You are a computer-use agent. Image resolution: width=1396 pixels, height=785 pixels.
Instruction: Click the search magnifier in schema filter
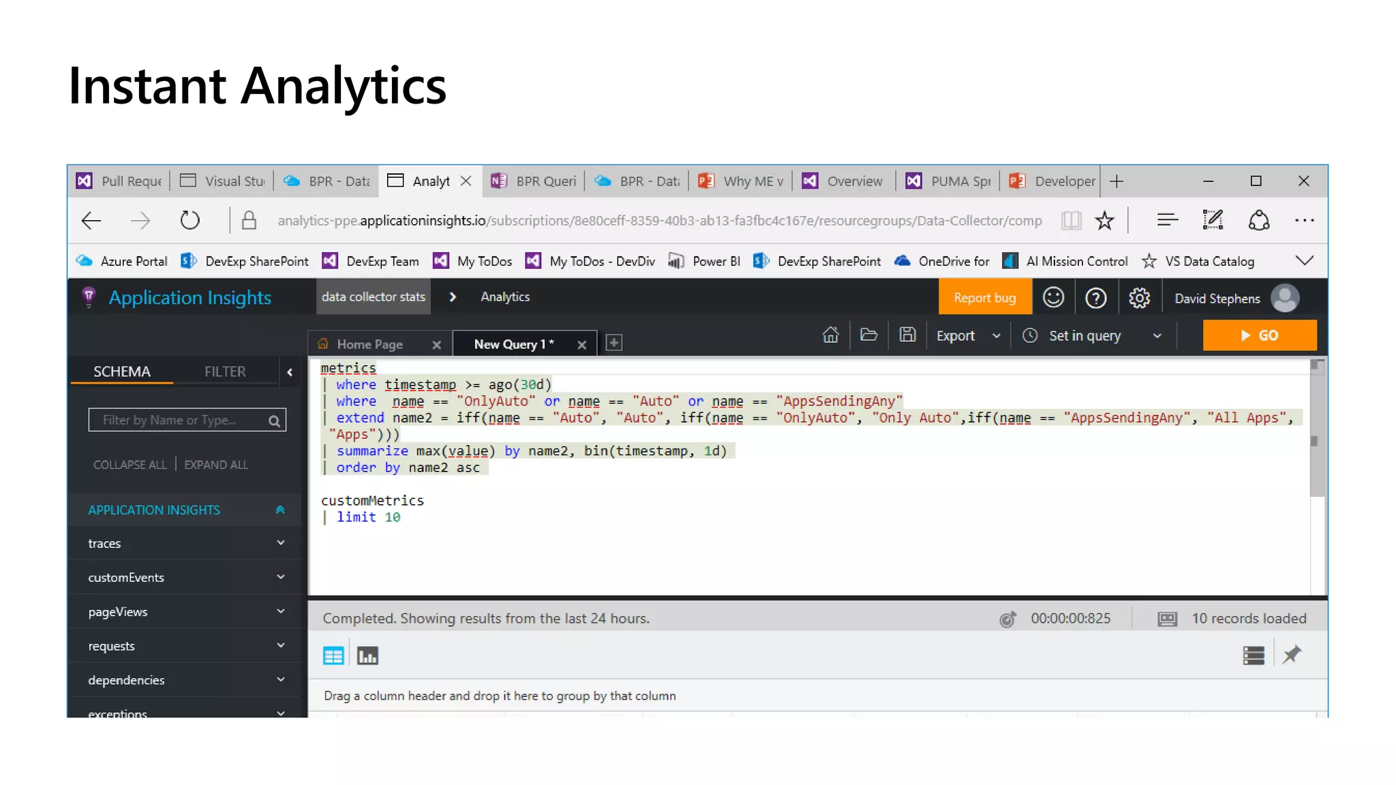(x=274, y=420)
